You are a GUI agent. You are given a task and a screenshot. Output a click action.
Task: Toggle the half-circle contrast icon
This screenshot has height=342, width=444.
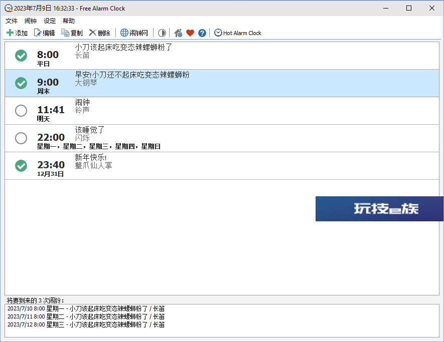(162, 33)
